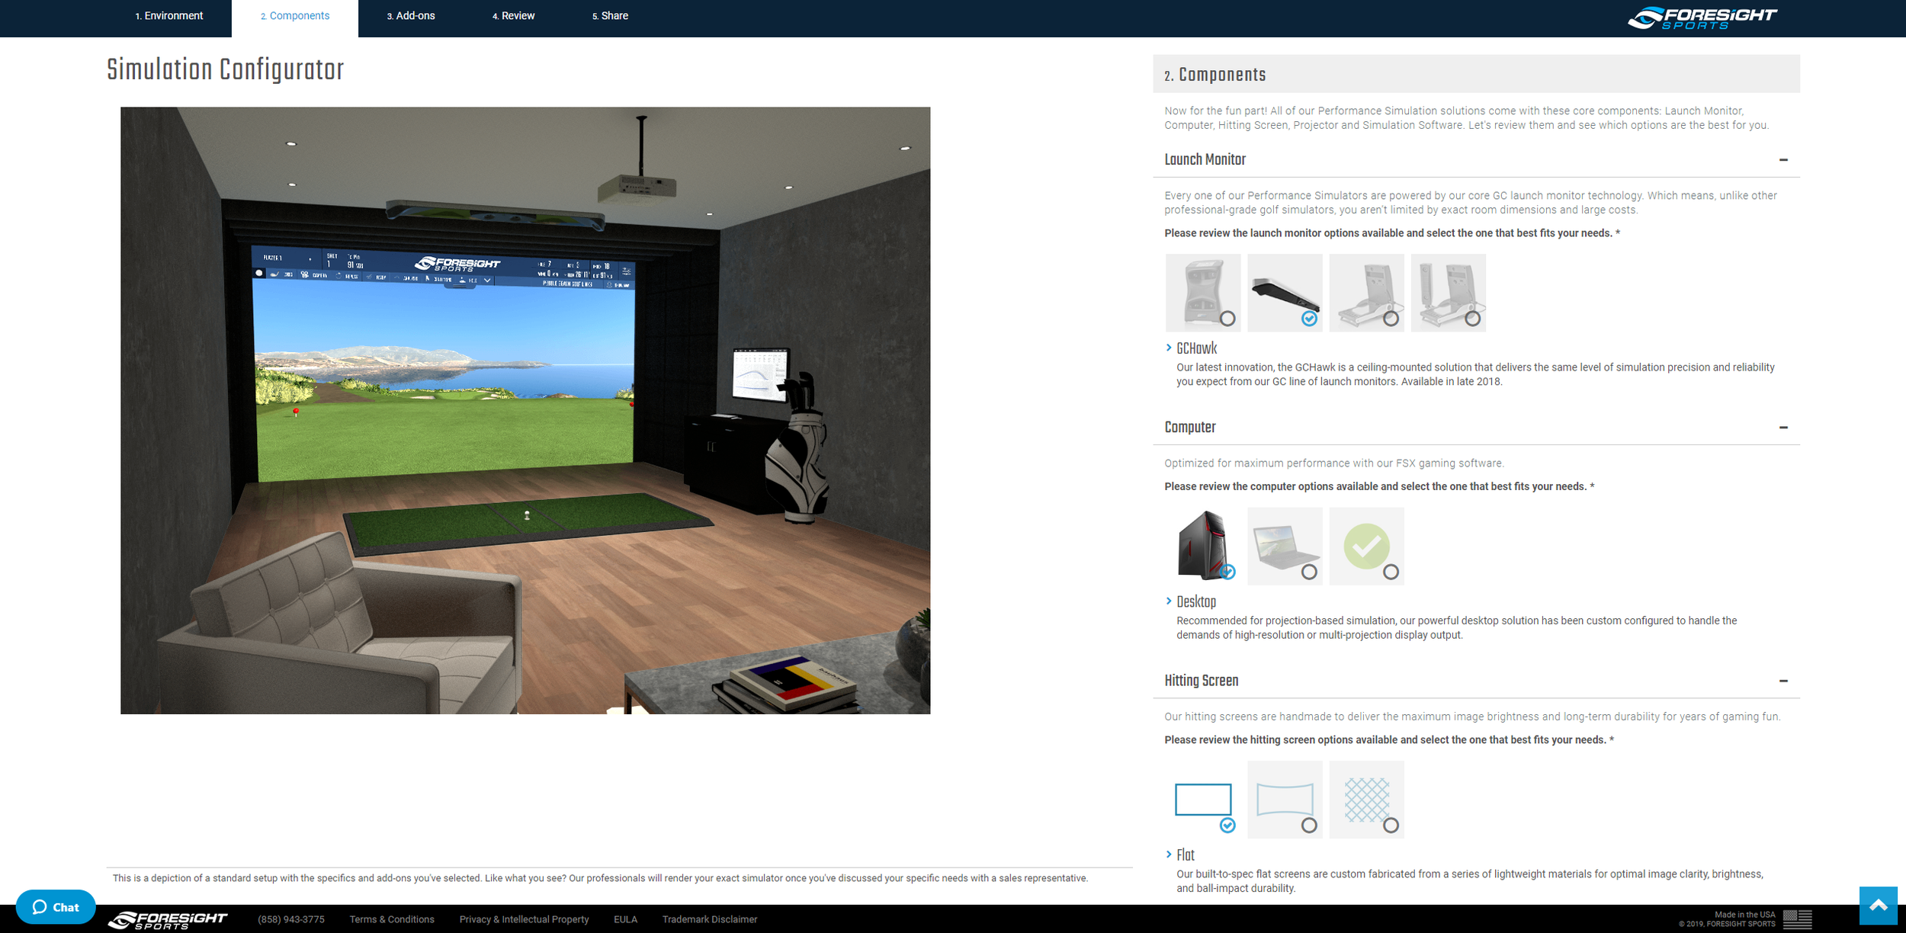Click the radio circle on third launch monitor

(1391, 319)
